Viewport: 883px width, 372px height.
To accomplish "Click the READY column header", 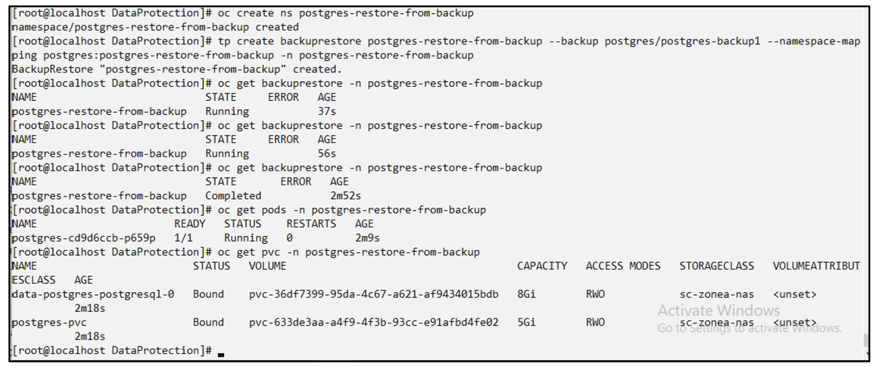I will point(190,224).
